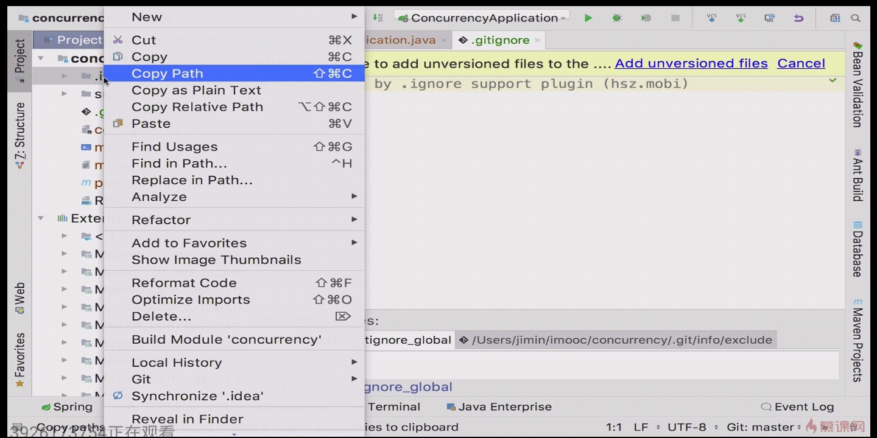Screen dimensions: 877x438
Task: Open the Spring tool window
Action: (67, 407)
